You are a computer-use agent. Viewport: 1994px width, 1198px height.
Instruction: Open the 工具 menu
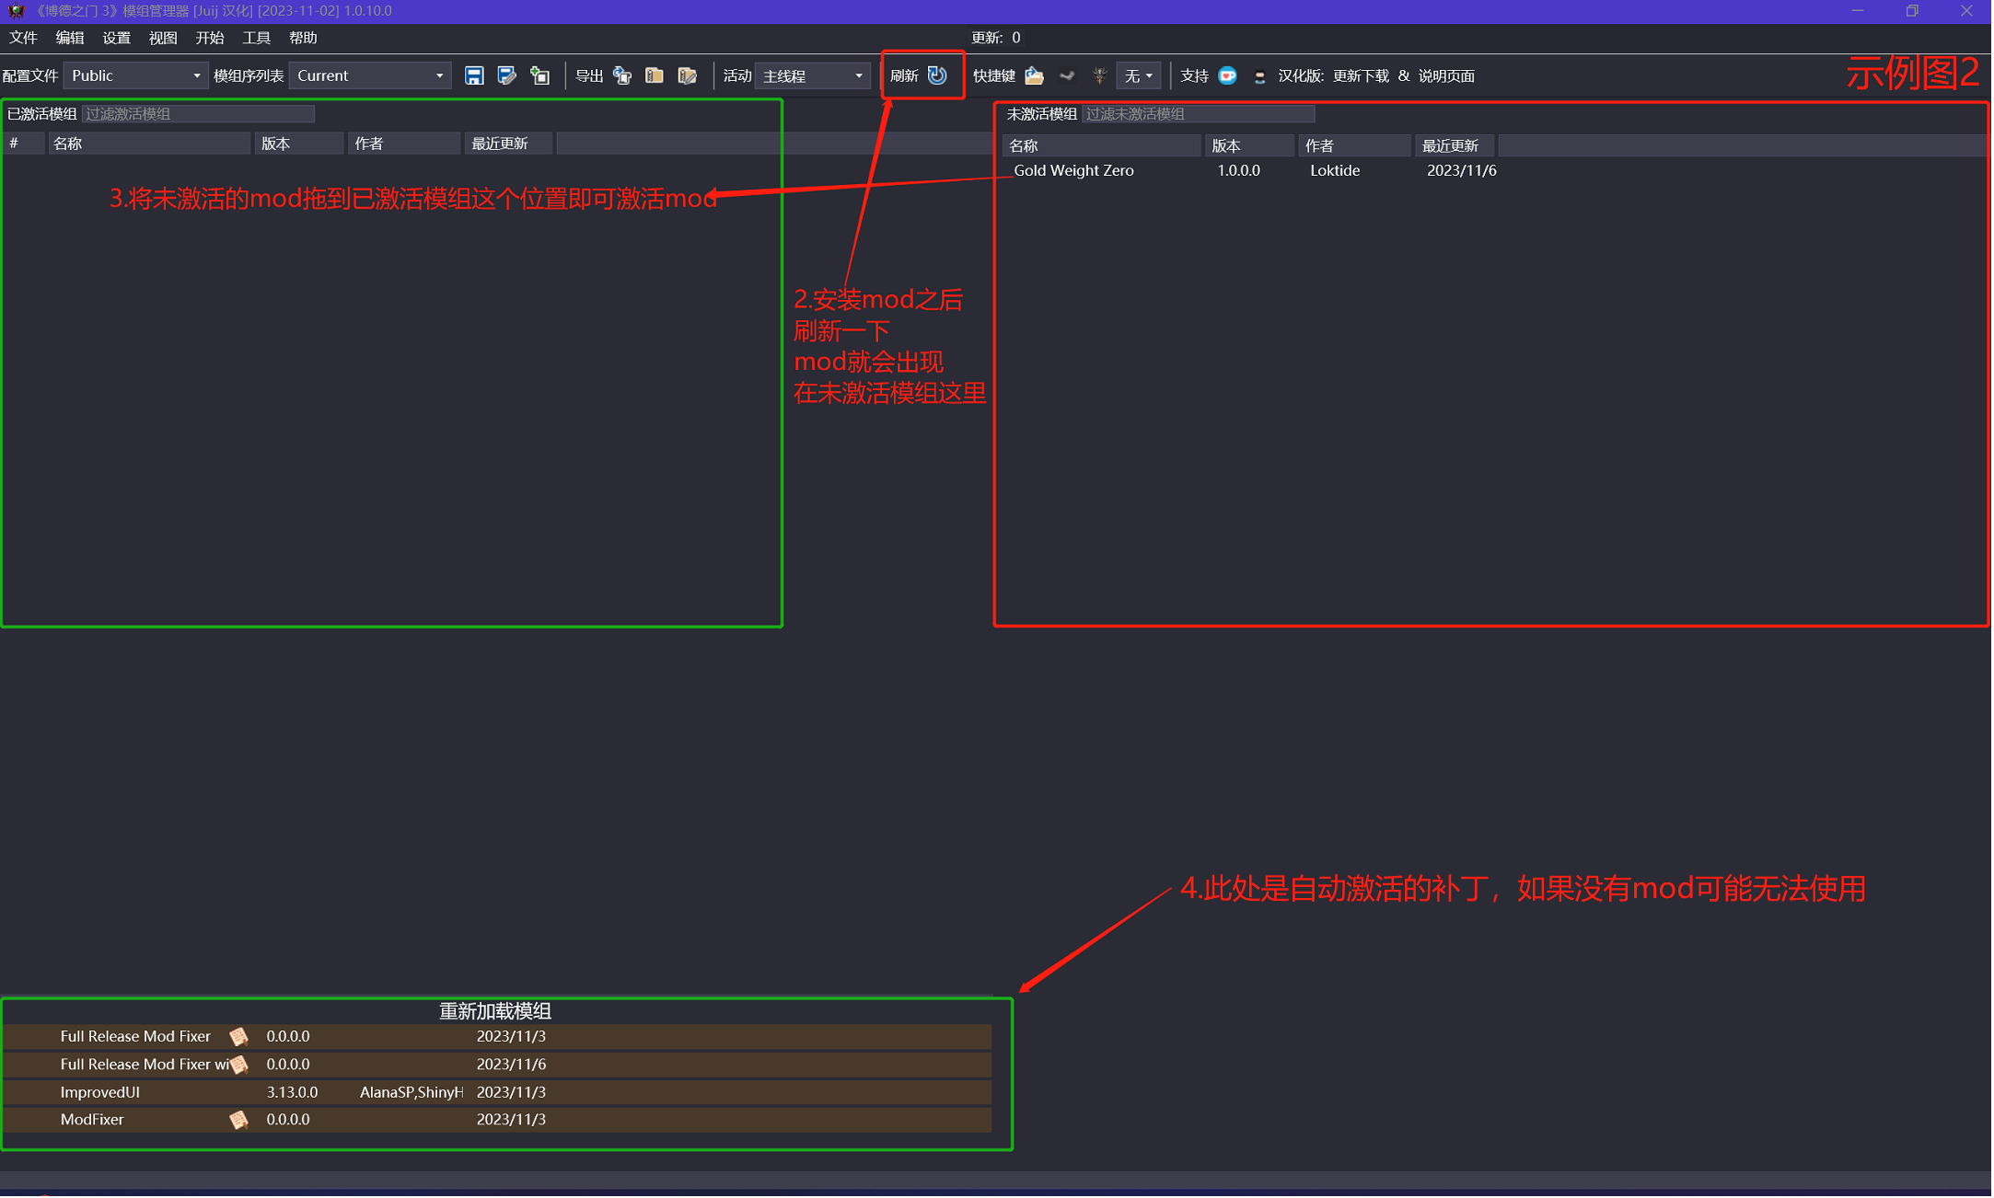pos(256,38)
